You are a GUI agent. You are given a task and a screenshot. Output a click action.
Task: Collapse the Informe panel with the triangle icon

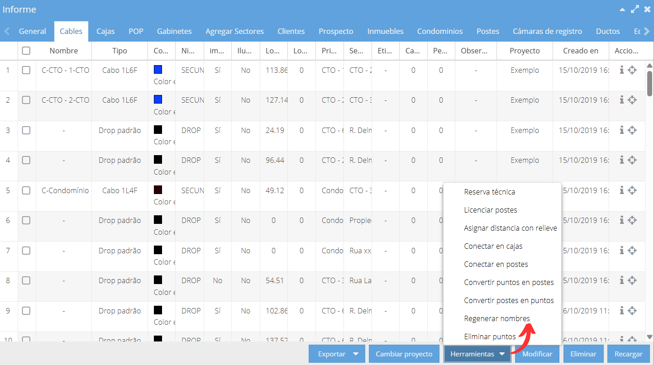click(623, 9)
